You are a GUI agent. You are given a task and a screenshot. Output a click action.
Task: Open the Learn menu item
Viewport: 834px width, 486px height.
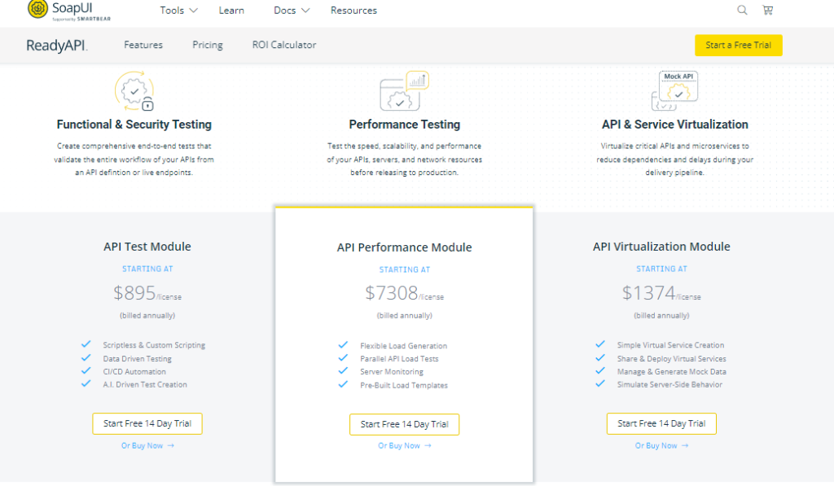click(231, 10)
